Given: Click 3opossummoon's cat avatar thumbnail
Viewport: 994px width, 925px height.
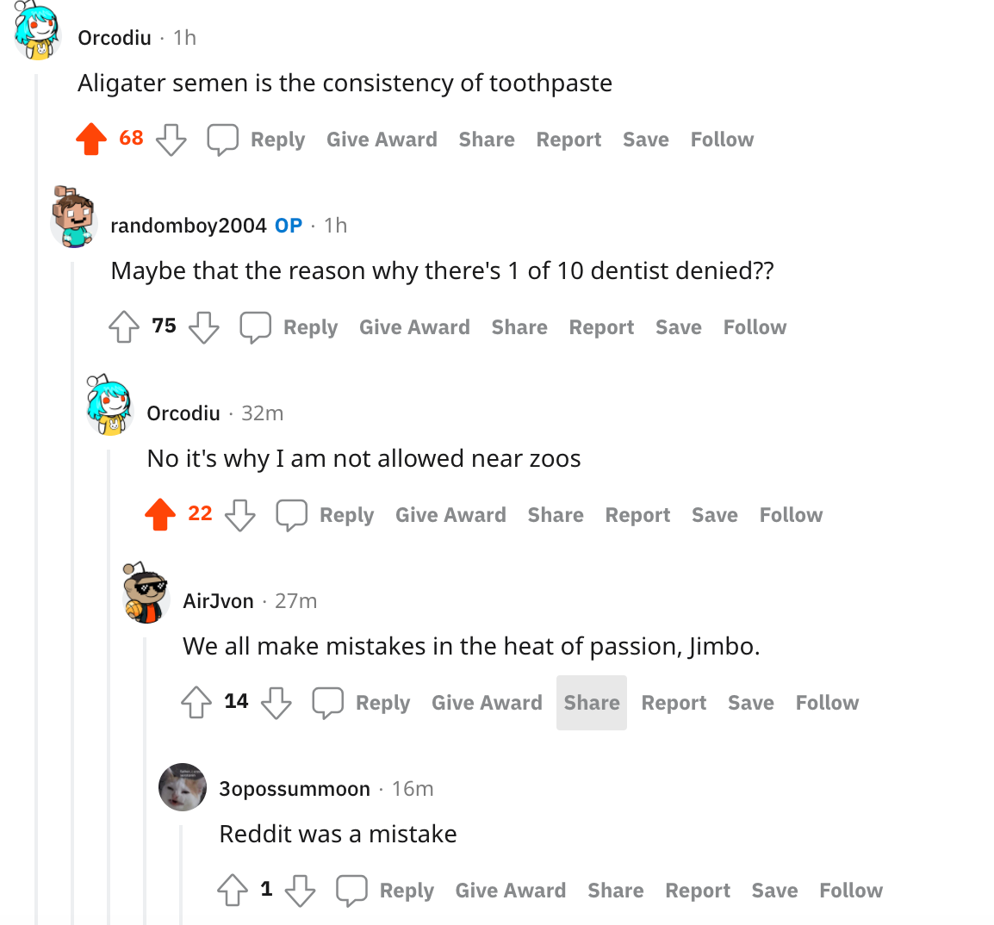Looking at the screenshot, I should tap(183, 787).
